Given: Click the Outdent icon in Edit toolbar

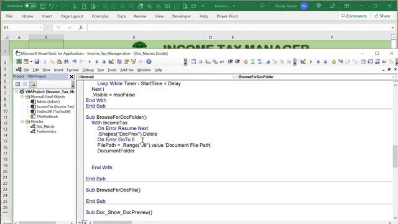Looking at the screenshot, I should tap(238, 62).
